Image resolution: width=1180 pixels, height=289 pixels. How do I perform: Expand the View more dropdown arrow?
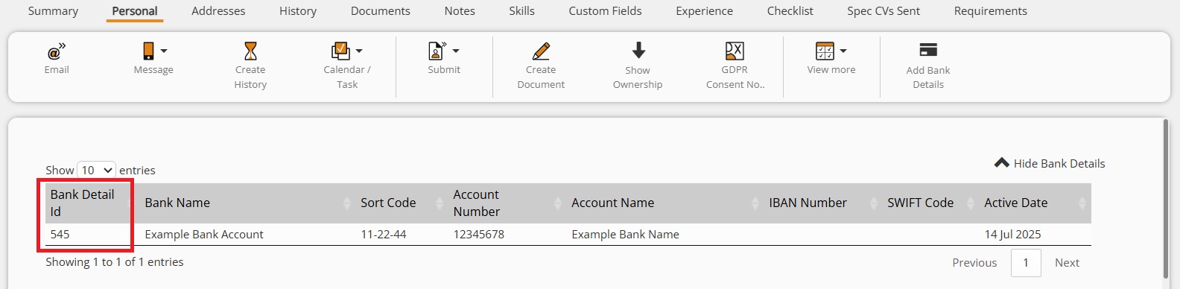843,51
